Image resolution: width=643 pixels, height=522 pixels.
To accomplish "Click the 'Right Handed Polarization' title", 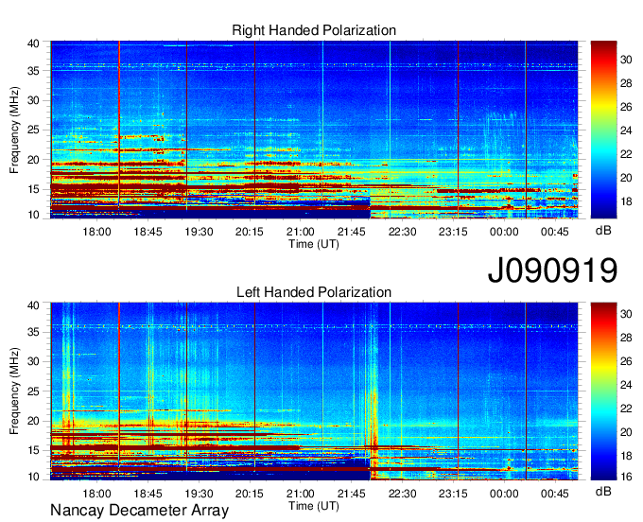I will [314, 30].
